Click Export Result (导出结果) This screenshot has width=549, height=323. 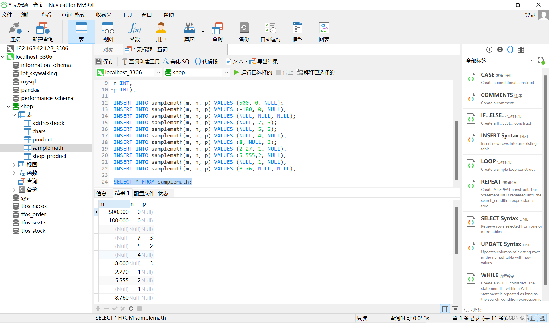coord(264,61)
